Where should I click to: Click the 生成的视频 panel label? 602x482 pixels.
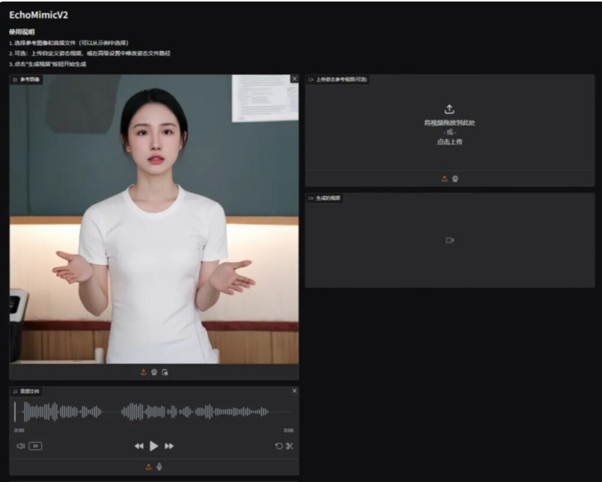pos(325,197)
